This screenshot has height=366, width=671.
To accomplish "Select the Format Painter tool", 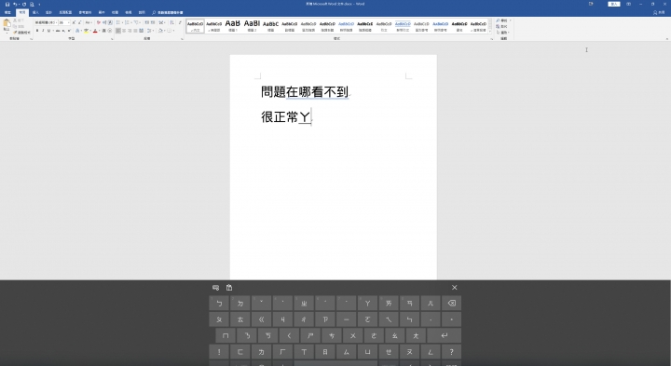I will click(x=21, y=33).
